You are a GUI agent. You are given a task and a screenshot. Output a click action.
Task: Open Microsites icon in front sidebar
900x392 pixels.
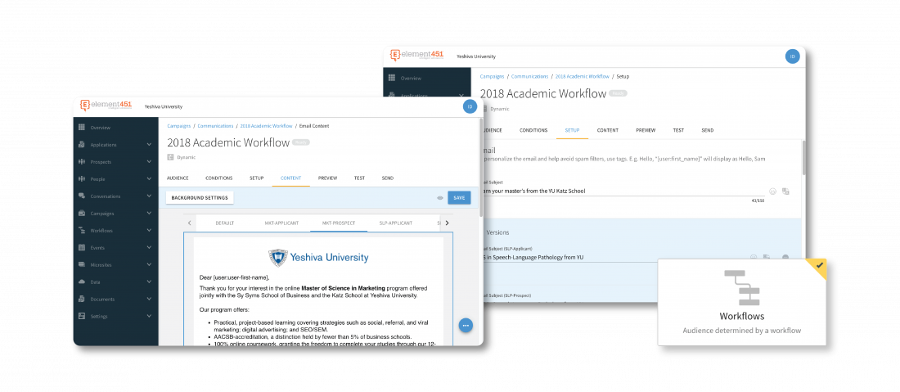[82, 264]
